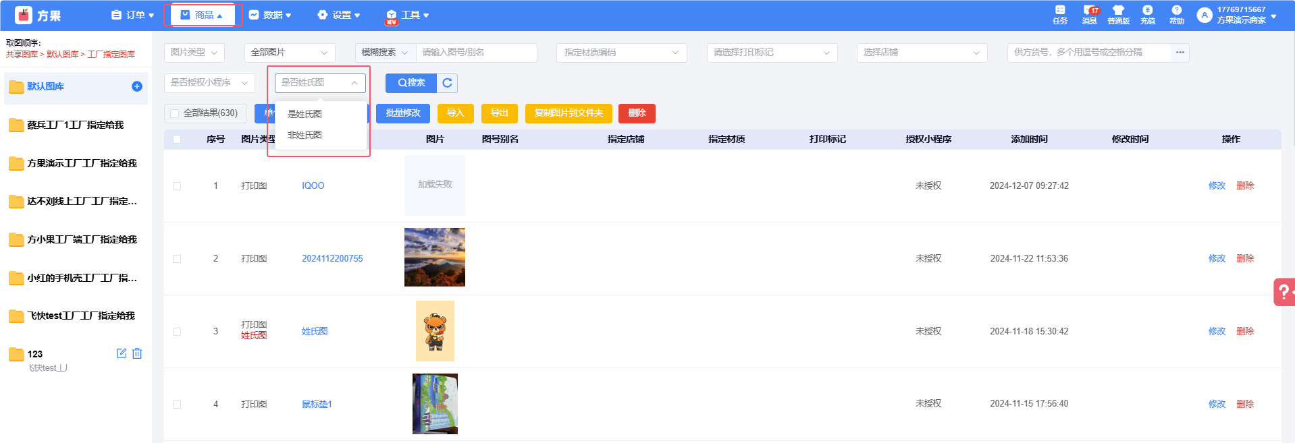The width and height of the screenshot is (1295, 443).
Task: Click the 批量修改 button
Action: pos(403,113)
